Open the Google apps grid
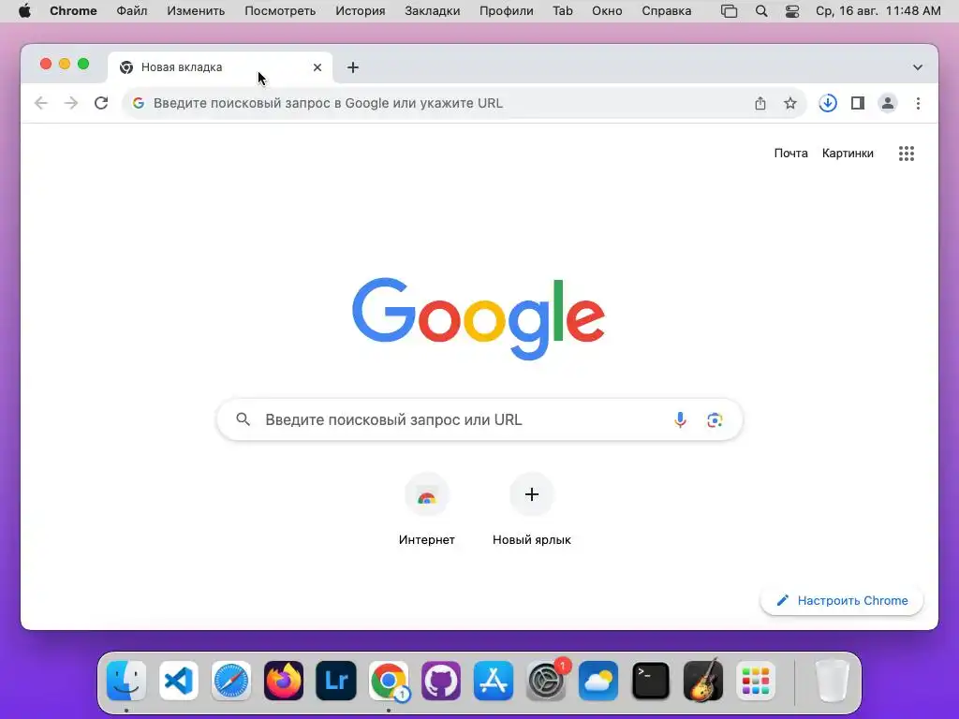Image resolution: width=959 pixels, height=719 pixels. pyautogui.click(x=907, y=154)
